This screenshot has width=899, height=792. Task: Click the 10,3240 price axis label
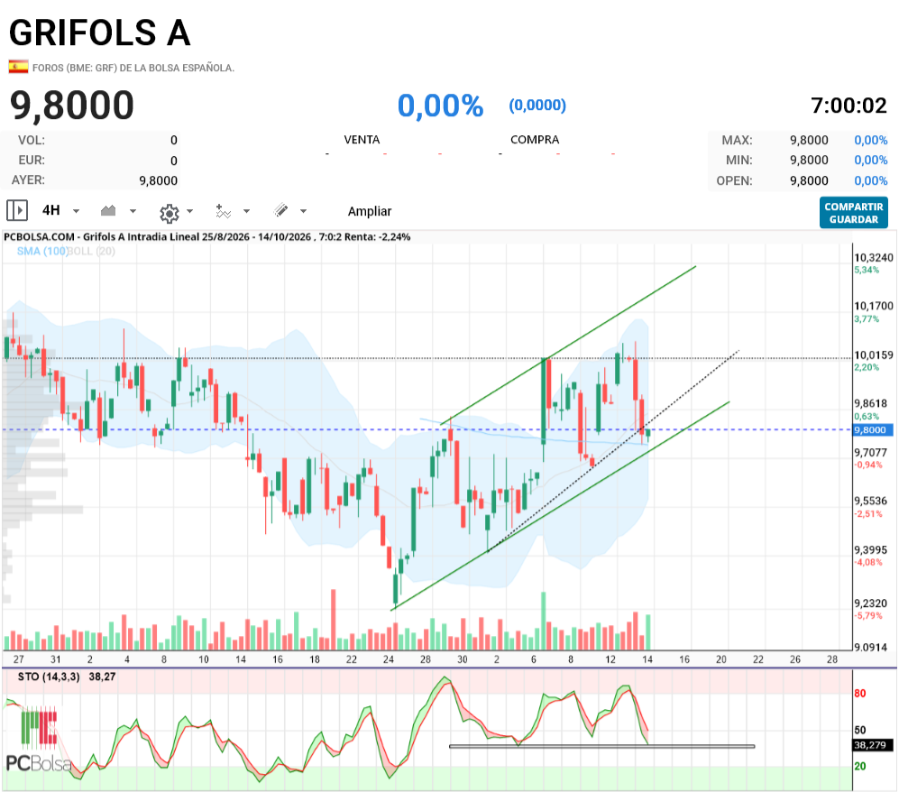(x=873, y=257)
